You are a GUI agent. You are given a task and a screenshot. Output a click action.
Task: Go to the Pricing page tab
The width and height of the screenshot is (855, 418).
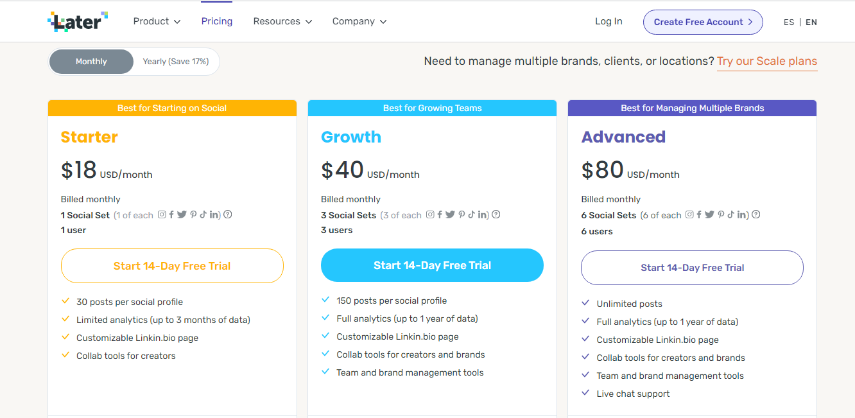(x=217, y=21)
